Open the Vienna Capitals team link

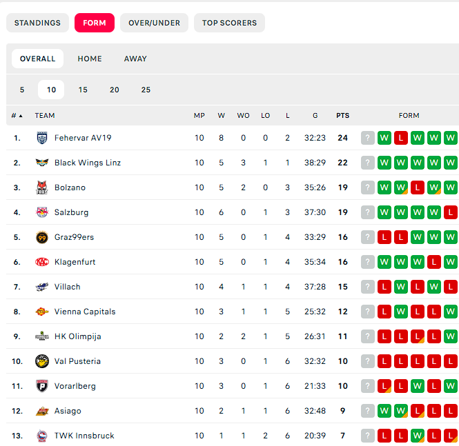[x=85, y=312]
